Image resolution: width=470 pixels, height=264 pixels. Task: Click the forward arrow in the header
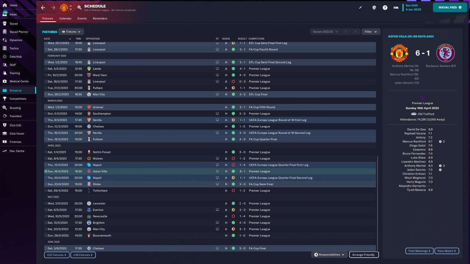(53, 7)
